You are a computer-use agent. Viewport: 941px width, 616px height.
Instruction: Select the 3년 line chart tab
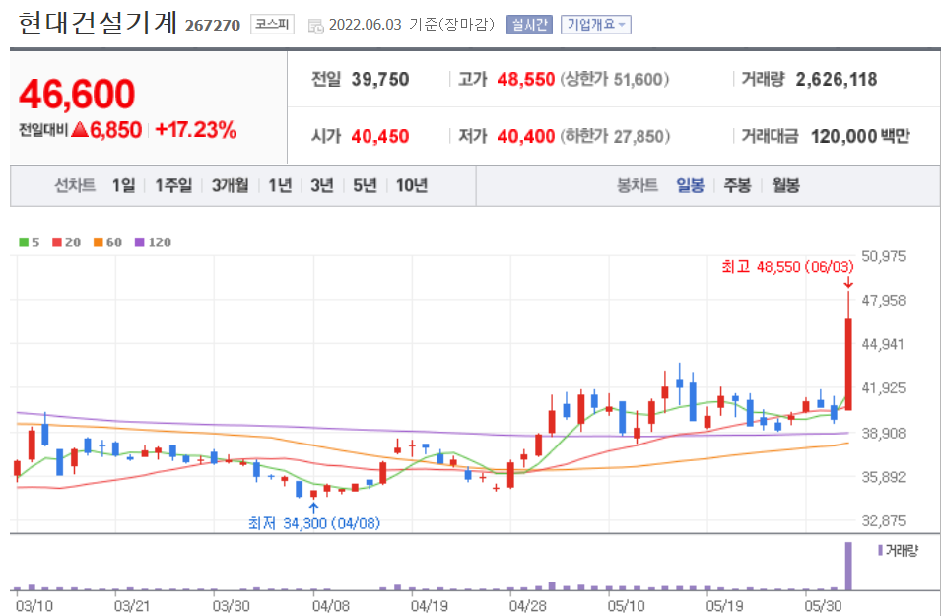coord(321,185)
